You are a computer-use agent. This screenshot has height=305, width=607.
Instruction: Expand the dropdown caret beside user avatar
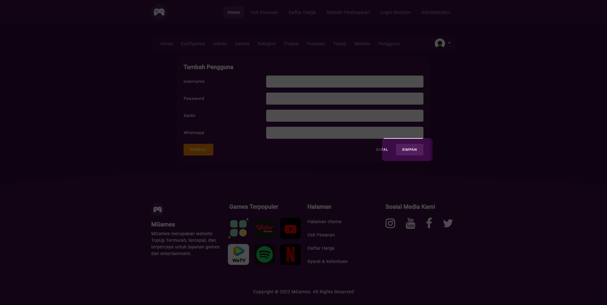(449, 43)
